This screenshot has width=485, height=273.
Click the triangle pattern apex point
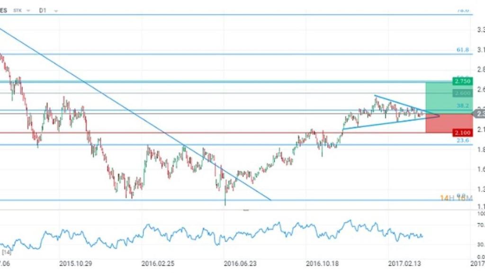pyautogui.click(x=439, y=115)
